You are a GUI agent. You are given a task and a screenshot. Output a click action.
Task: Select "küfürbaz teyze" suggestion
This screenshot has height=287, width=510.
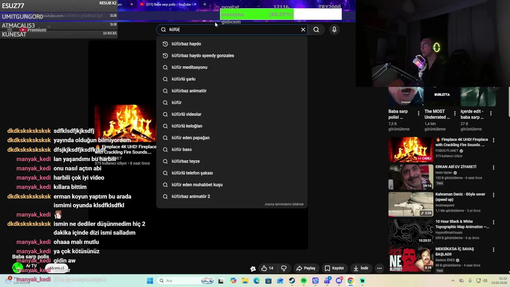pos(232,161)
